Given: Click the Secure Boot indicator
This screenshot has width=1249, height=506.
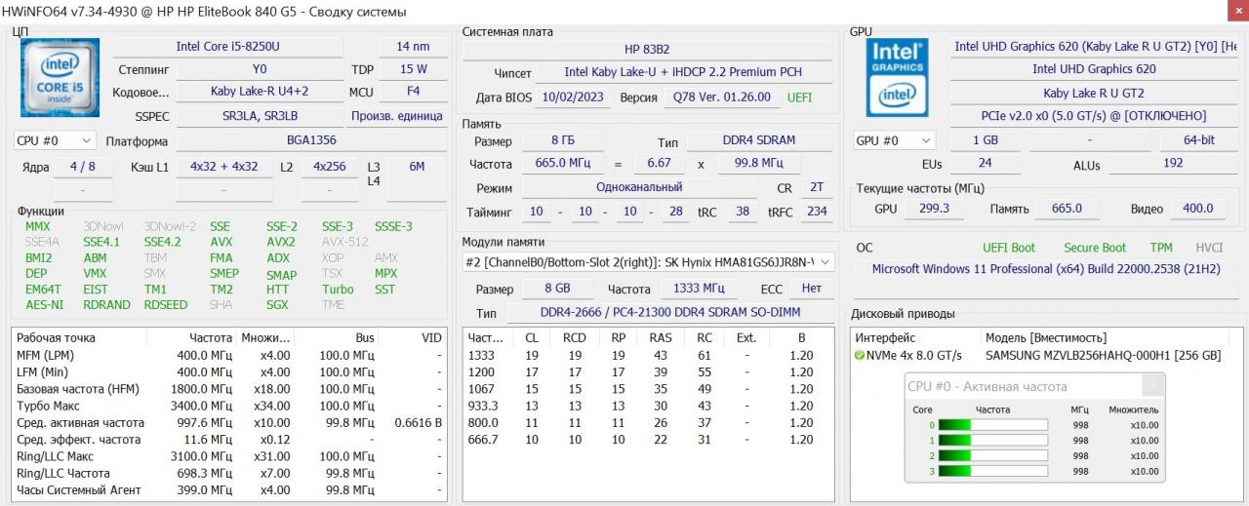Looking at the screenshot, I should coord(1094,248).
